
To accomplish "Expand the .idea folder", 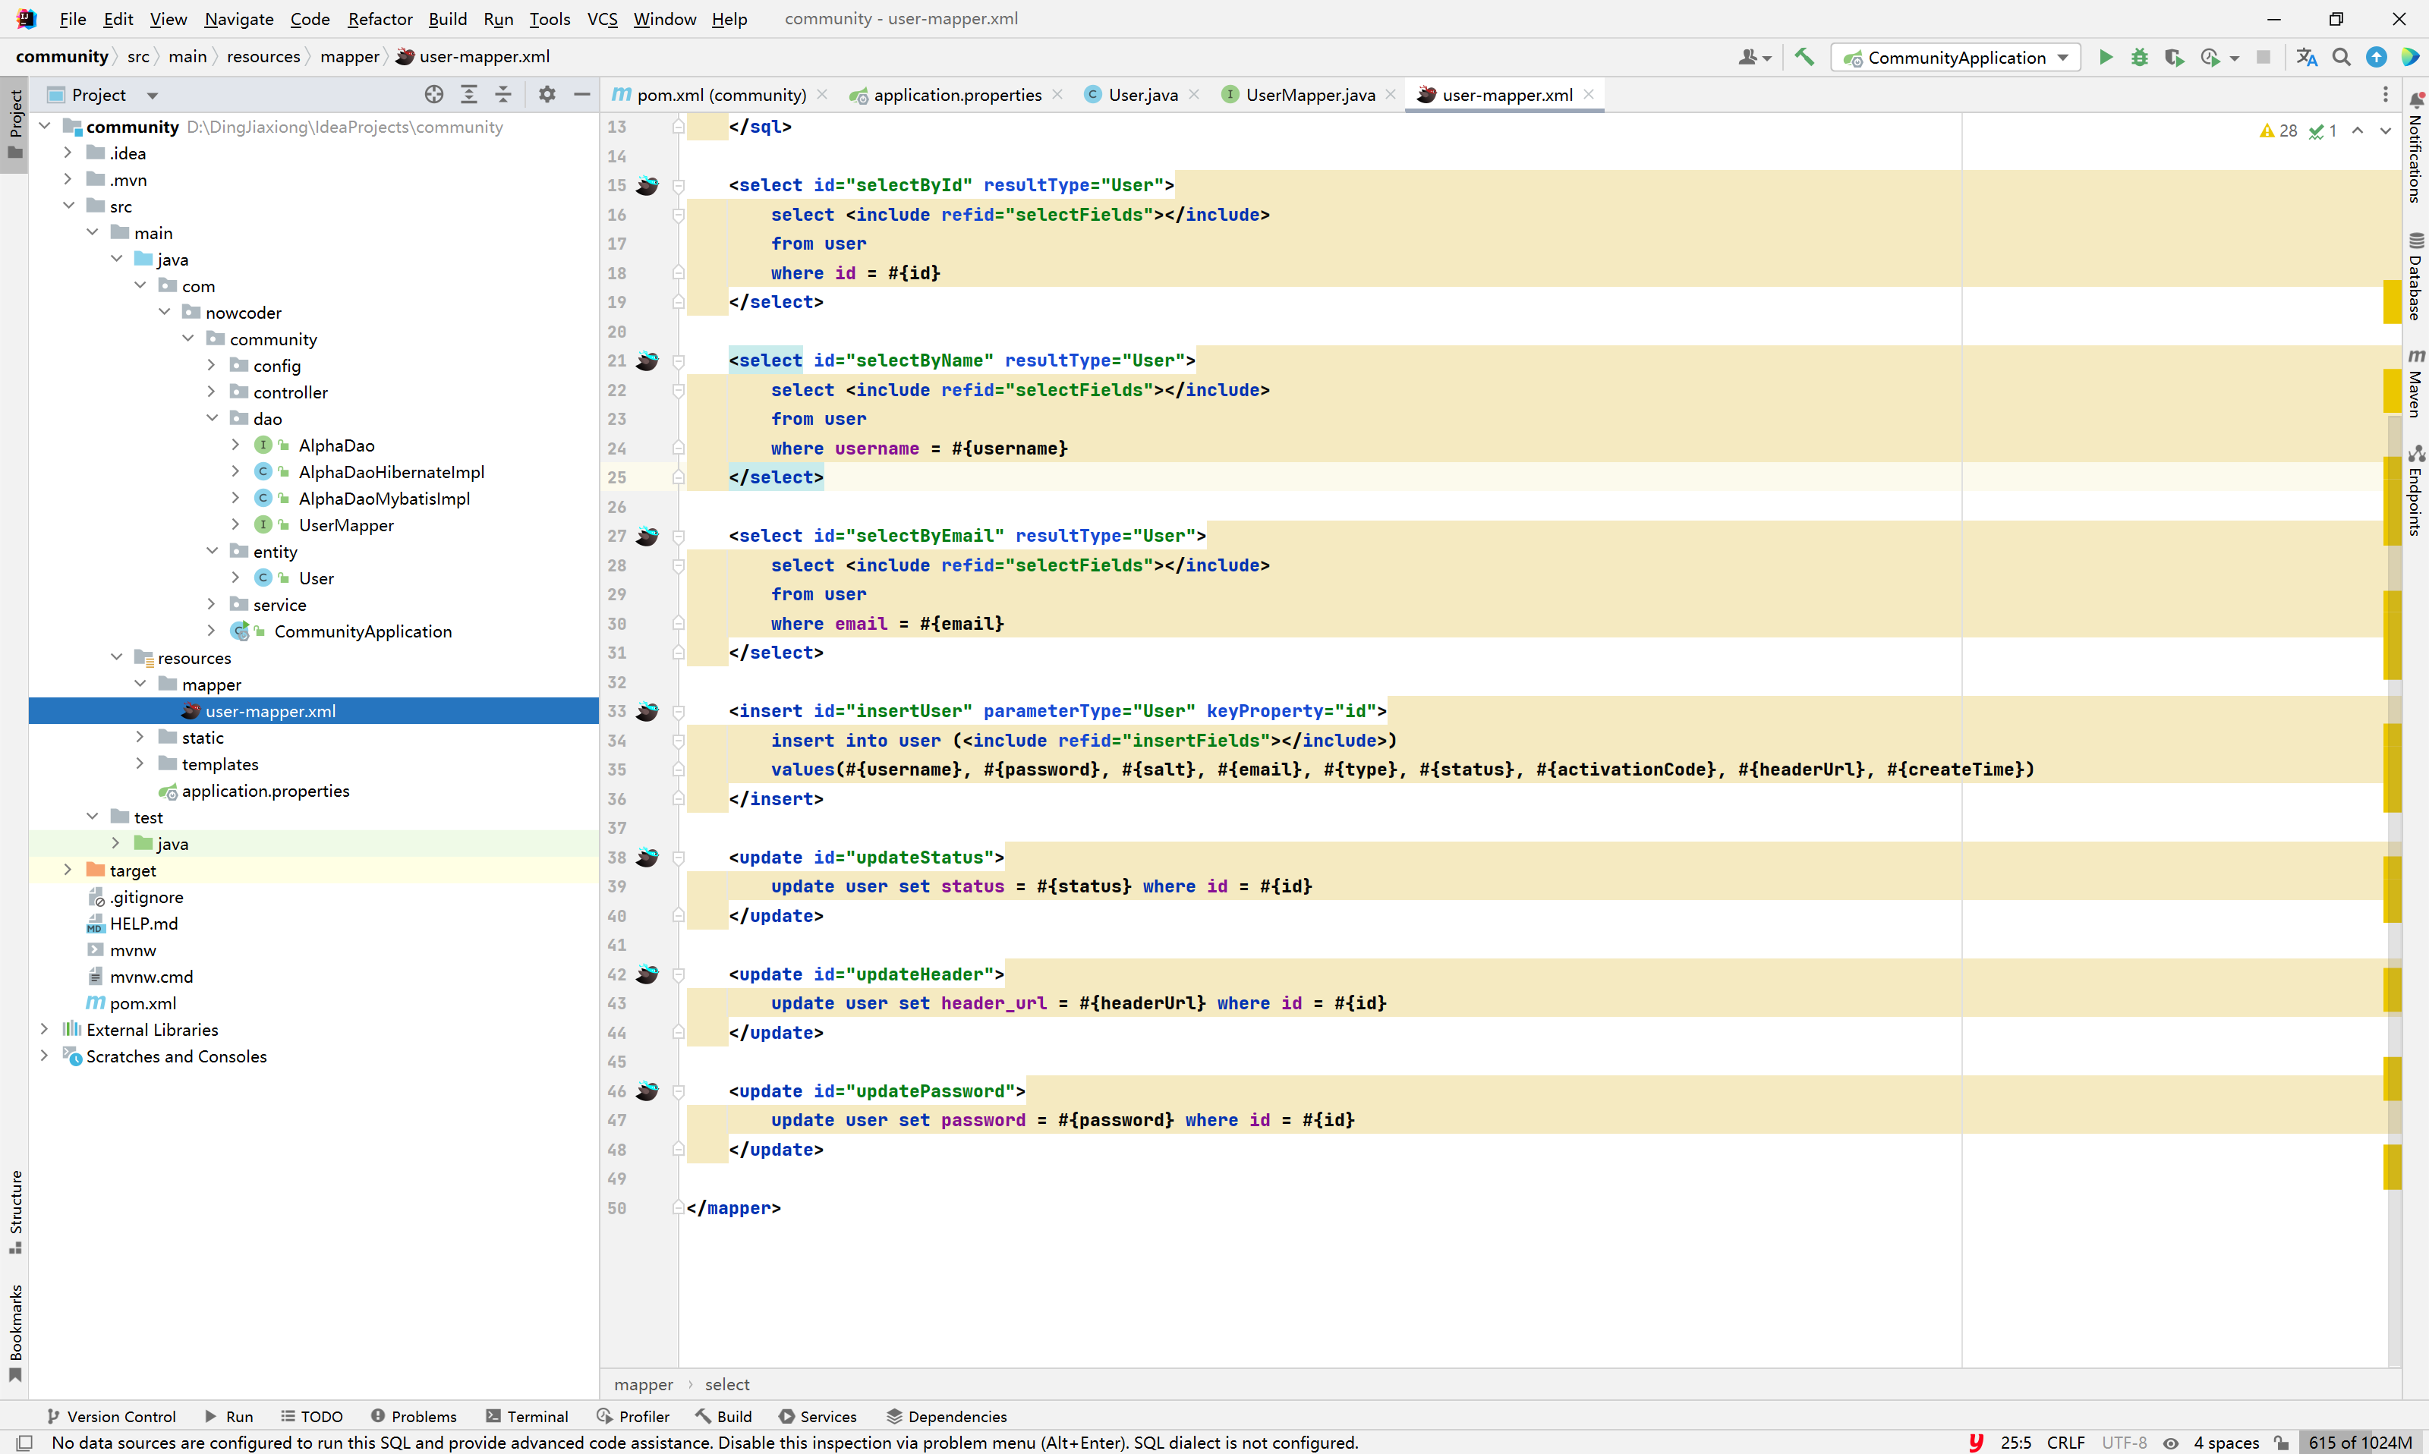I will (x=68, y=153).
